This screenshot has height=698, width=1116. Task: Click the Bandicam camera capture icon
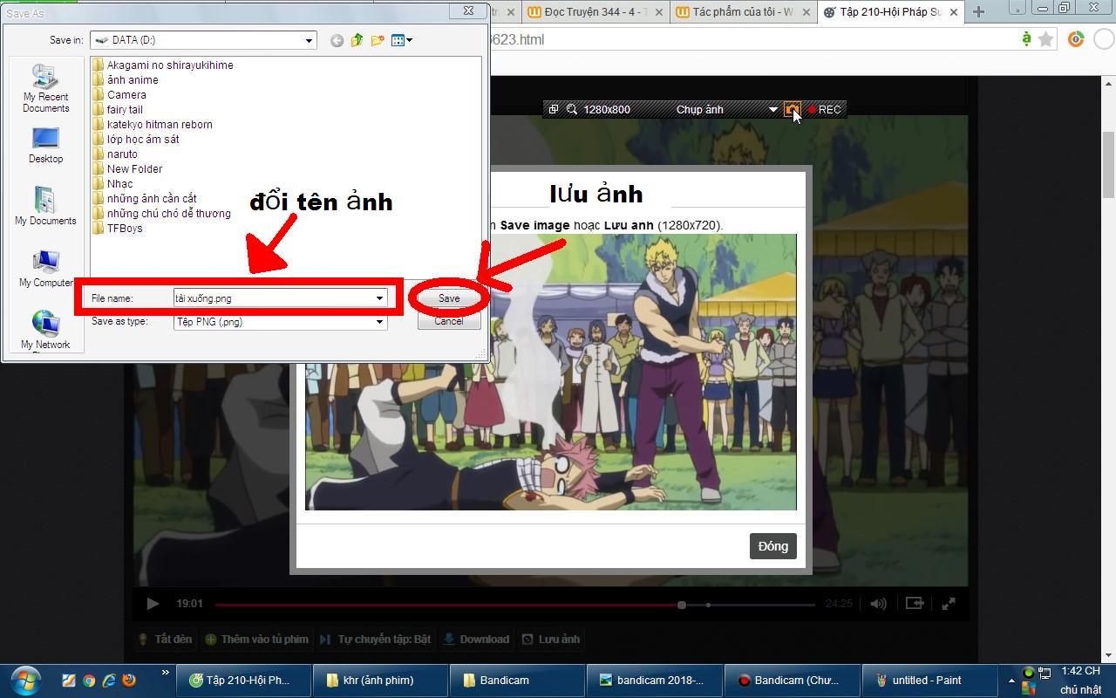point(791,109)
